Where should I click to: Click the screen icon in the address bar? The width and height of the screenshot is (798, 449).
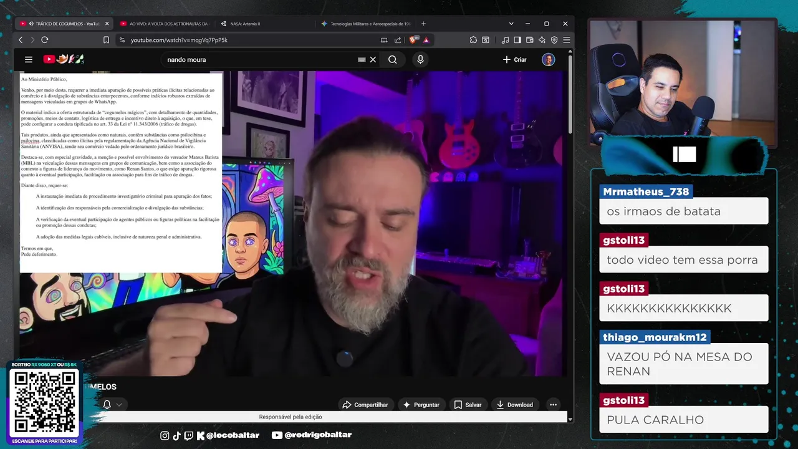coord(384,40)
